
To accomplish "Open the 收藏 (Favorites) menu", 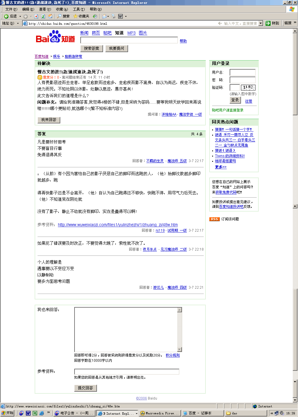I will 62,9.
